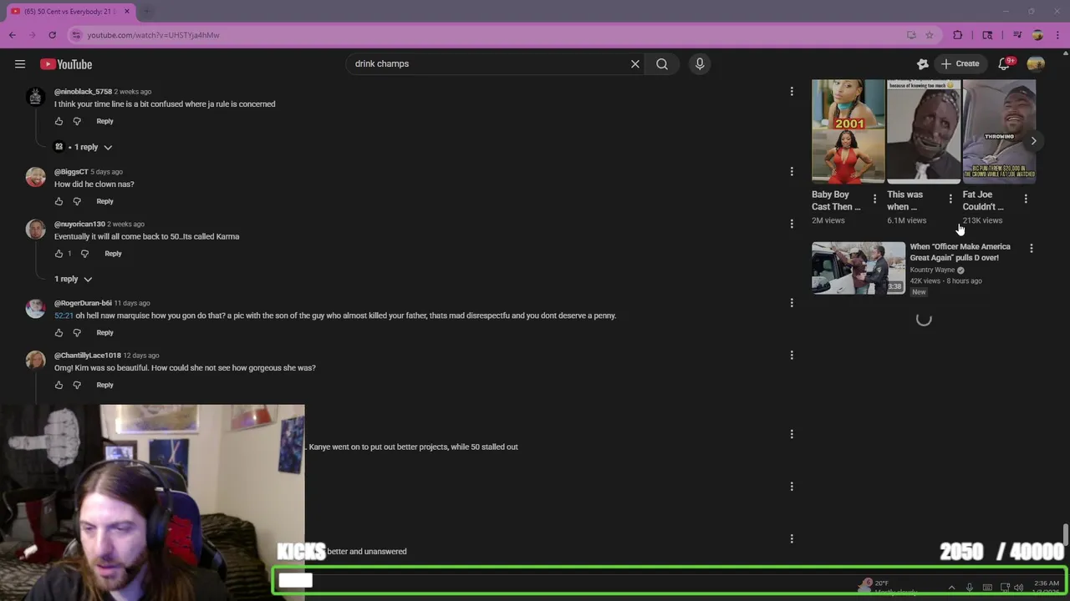Open the 'Fat Joe Couldn't' short thumbnail

pos(999,131)
